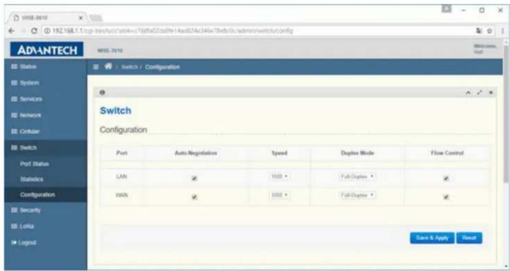Click the panel info icon
The height and width of the screenshot is (271, 510).
click(102, 92)
